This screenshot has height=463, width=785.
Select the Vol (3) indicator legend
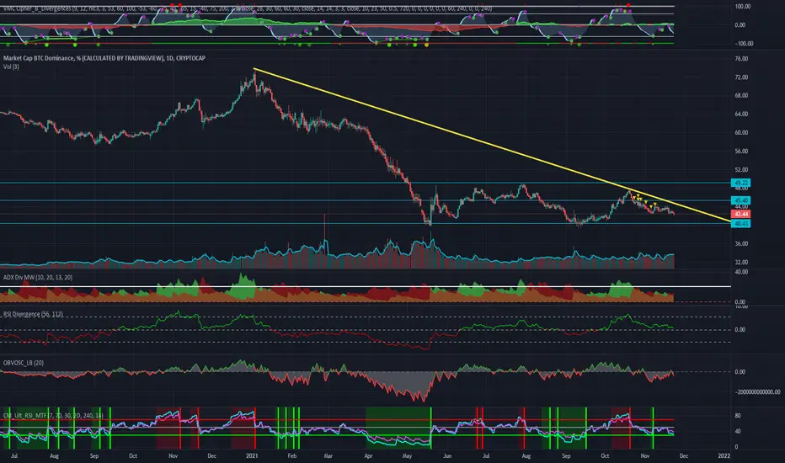click(11, 67)
